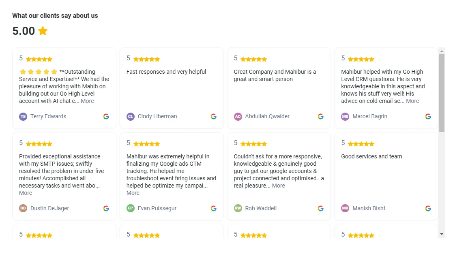Image resolution: width=455 pixels, height=254 pixels.
Task: Open Cindy Liberman's reviewer name link
Action: (157, 116)
